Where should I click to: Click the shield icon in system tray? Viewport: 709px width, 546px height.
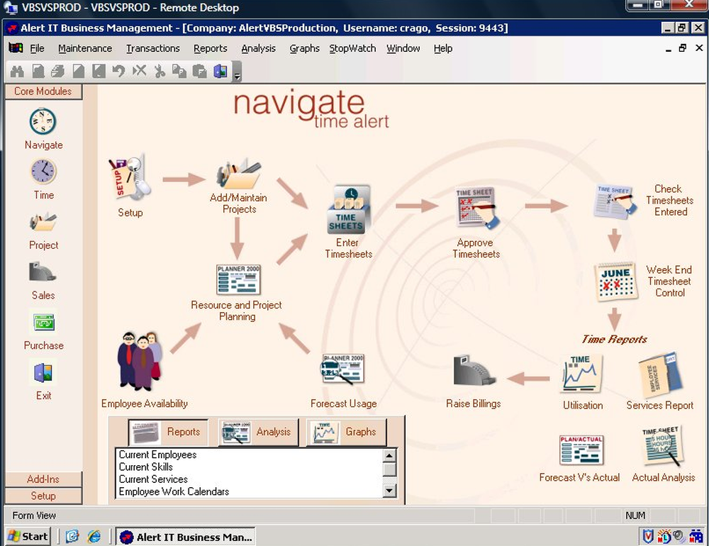tap(648, 537)
